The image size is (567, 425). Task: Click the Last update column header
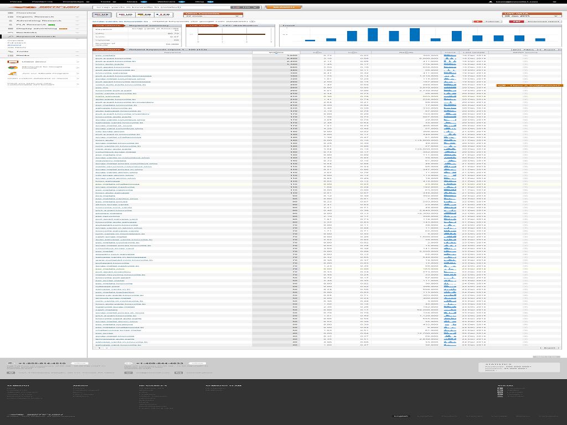pos(473,53)
